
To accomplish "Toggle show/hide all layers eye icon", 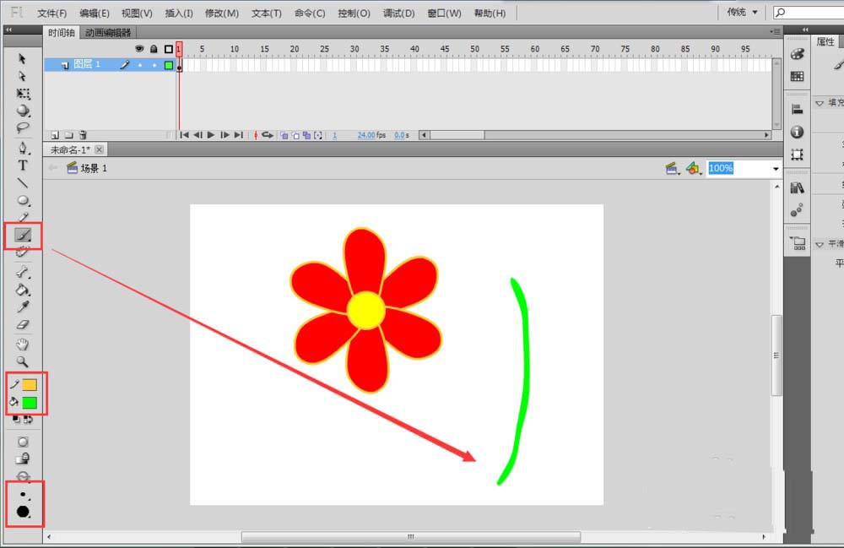I will click(x=139, y=49).
